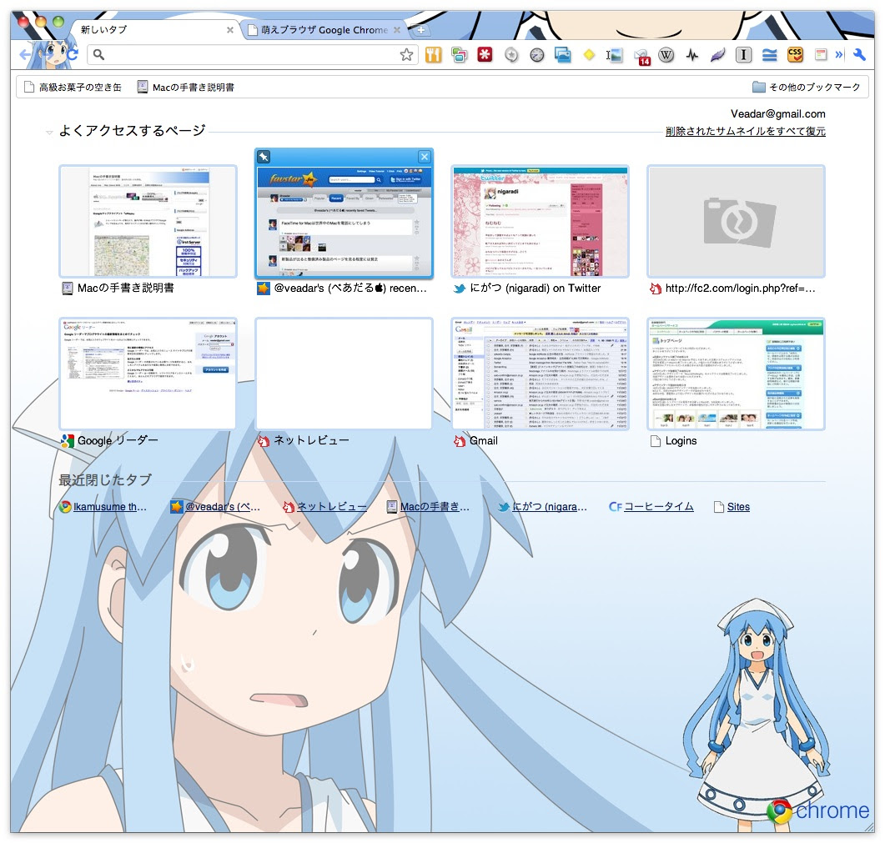Open the その他のブックマーク folder

807,87
